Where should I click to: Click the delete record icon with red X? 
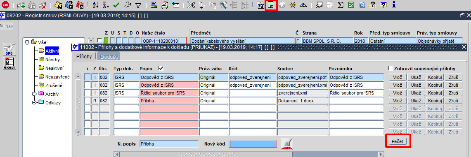pyautogui.click(x=42, y=5)
